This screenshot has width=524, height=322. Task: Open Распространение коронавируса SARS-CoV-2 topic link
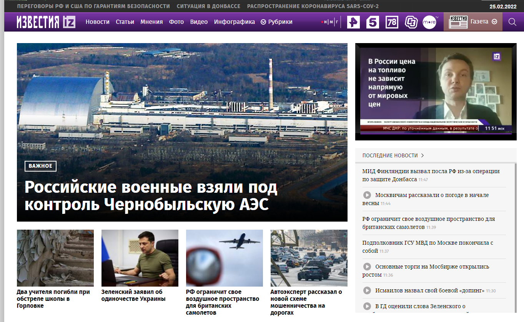pyautogui.click(x=313, y=6)
